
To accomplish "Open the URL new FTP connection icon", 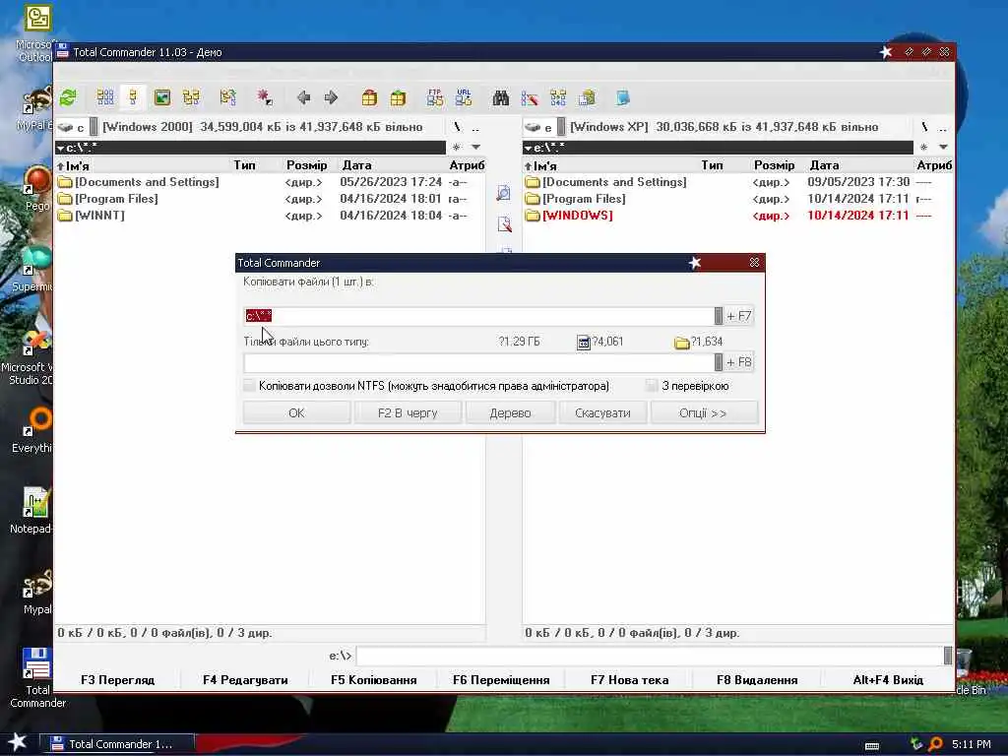I will click(464, 97).
